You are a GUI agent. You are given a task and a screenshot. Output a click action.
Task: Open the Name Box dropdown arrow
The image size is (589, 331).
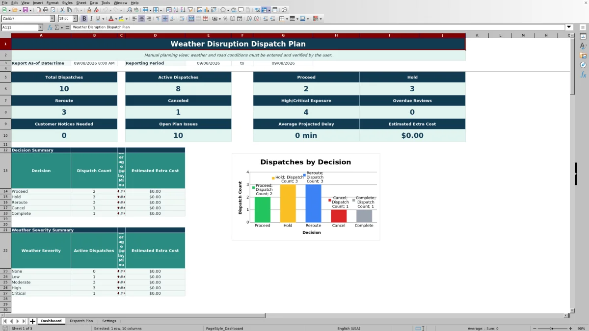[40, 27]
